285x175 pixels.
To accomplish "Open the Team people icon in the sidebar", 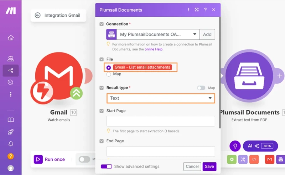I will coord(11,59).
